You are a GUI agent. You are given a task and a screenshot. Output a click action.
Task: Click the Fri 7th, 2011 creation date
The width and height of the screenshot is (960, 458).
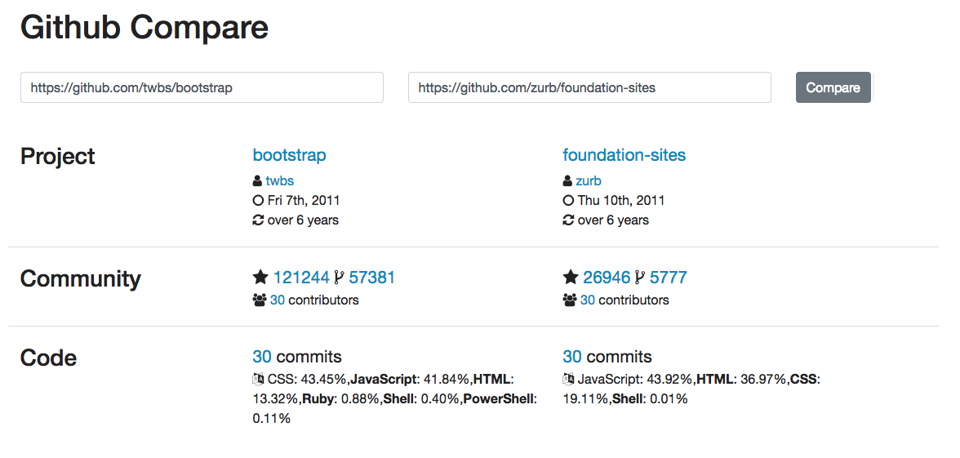click(x=304, y=200)
